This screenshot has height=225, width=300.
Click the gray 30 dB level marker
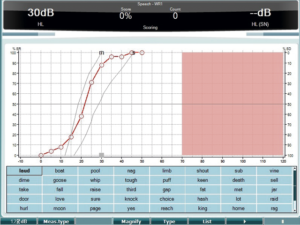pos(101,155)
